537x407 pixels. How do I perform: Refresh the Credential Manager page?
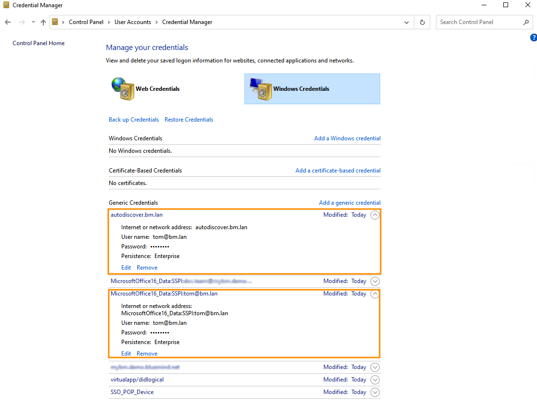pos(422,22)
